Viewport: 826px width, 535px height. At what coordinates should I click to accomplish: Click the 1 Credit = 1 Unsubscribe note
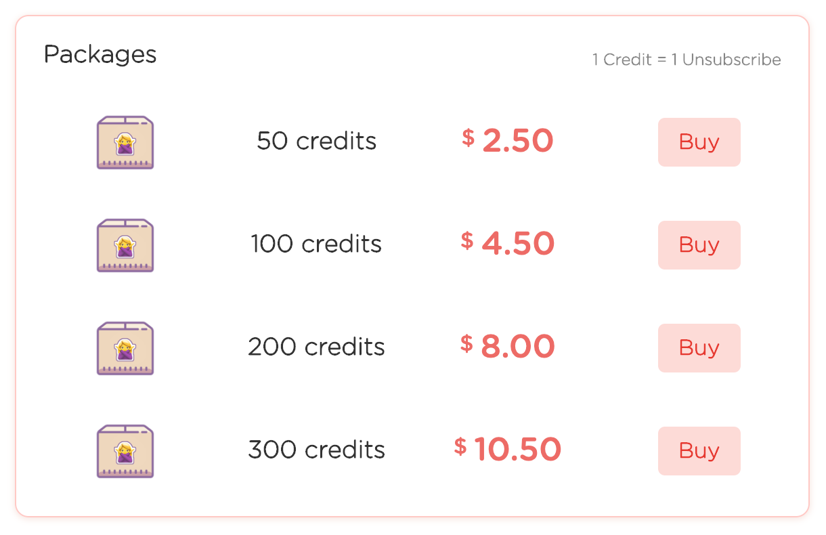pos(687,60)
